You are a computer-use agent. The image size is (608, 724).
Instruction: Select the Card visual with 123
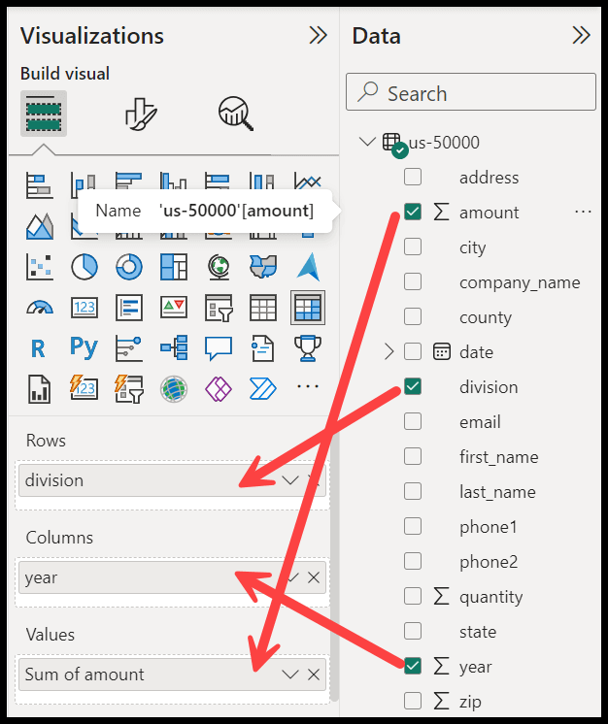point(84,308)
